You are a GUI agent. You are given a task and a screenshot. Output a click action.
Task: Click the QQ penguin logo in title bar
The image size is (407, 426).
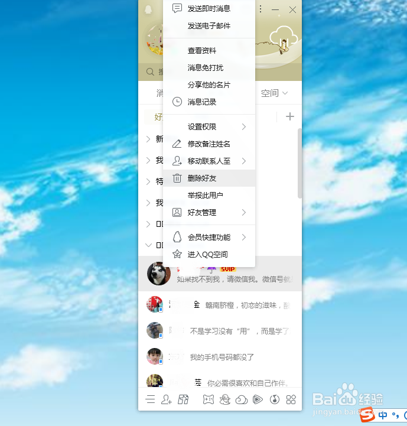pos(148,9)
